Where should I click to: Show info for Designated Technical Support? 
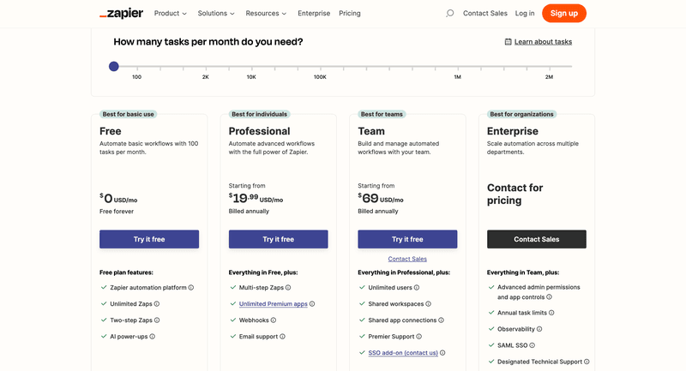pos(587,362)
